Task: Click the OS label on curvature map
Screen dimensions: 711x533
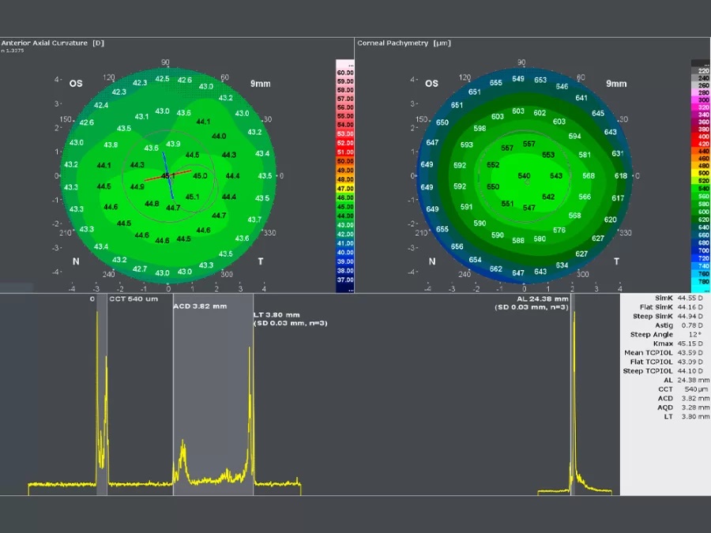Action: [x=76, y=84]
